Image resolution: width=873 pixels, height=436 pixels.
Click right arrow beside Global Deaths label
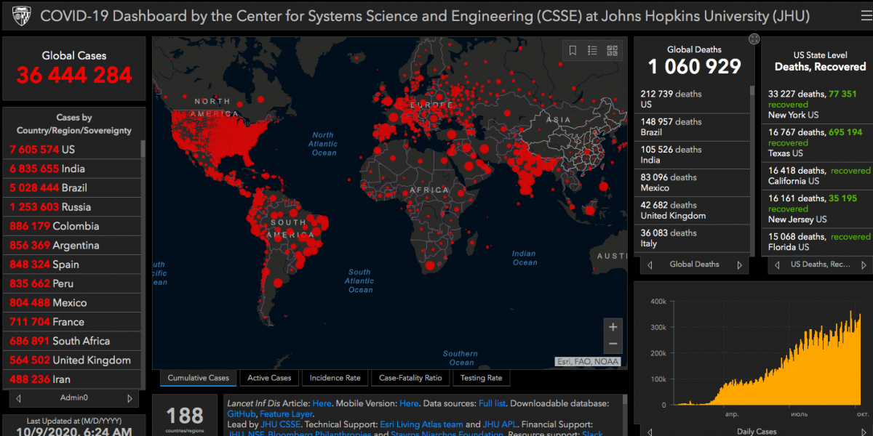point(740,265)
